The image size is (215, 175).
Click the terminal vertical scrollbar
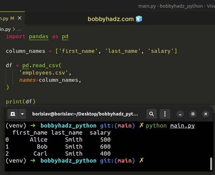[211, 164]
